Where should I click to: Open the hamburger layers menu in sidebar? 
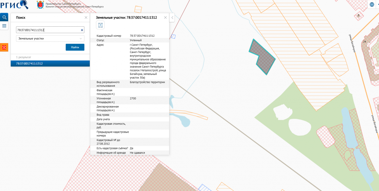[x=4, y=26]
